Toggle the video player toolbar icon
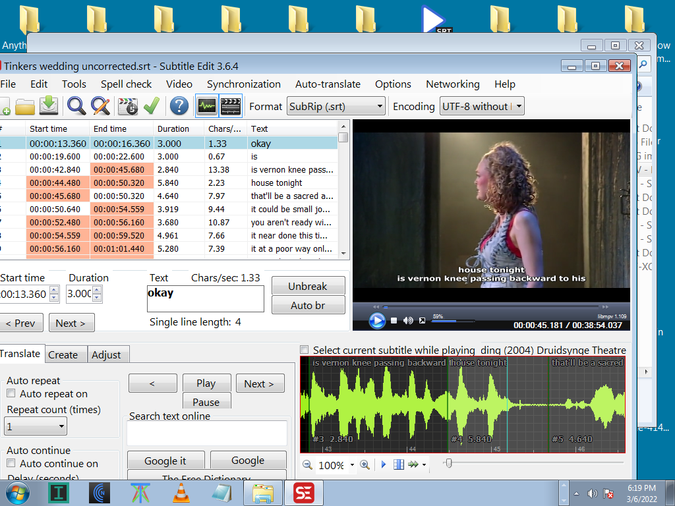 click(231, 106)
